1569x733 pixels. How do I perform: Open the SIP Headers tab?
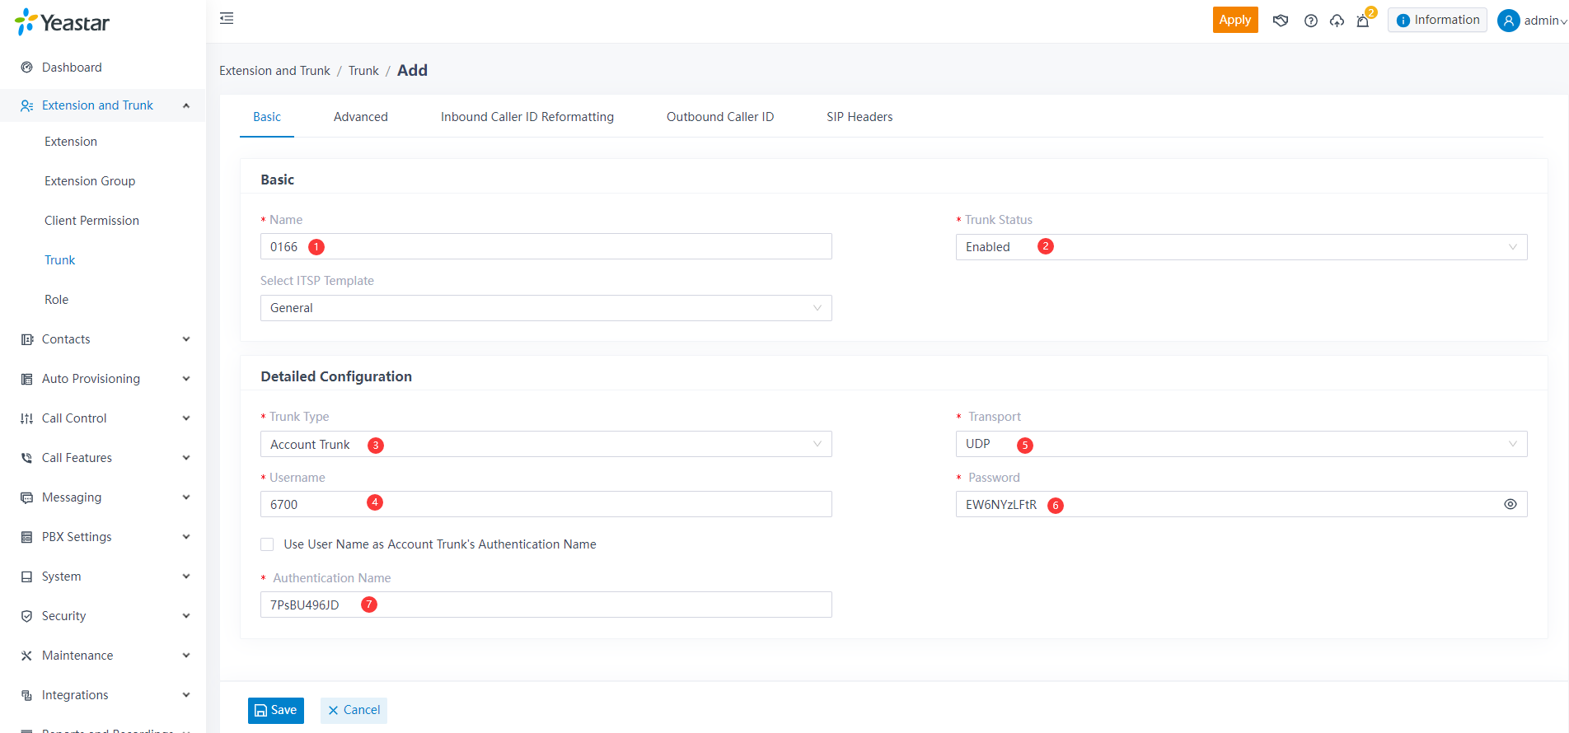[859, 117]
